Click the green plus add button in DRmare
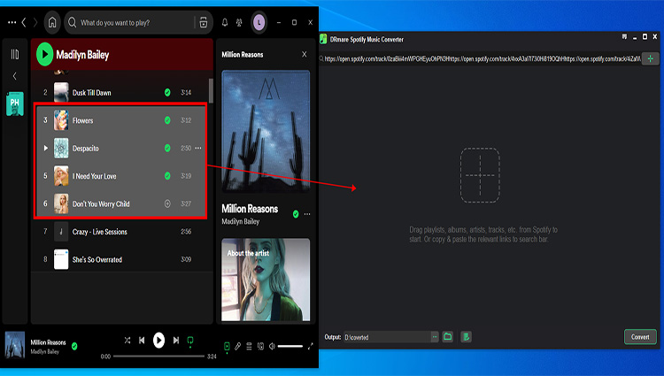The image size is (664, 376). [651, 58]
